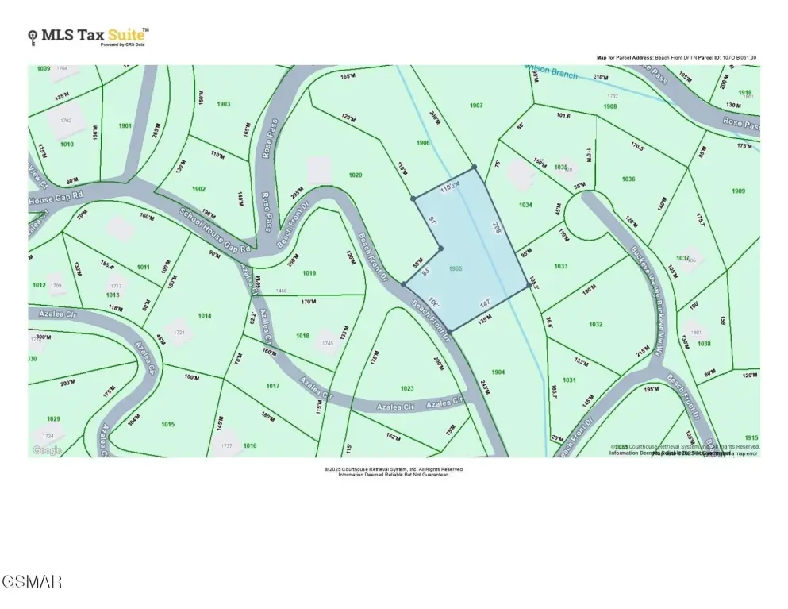This screenshot has width=788, height=609.
Task: Click the GSMAR watermark logo
Action: click(x=32, y=582)
